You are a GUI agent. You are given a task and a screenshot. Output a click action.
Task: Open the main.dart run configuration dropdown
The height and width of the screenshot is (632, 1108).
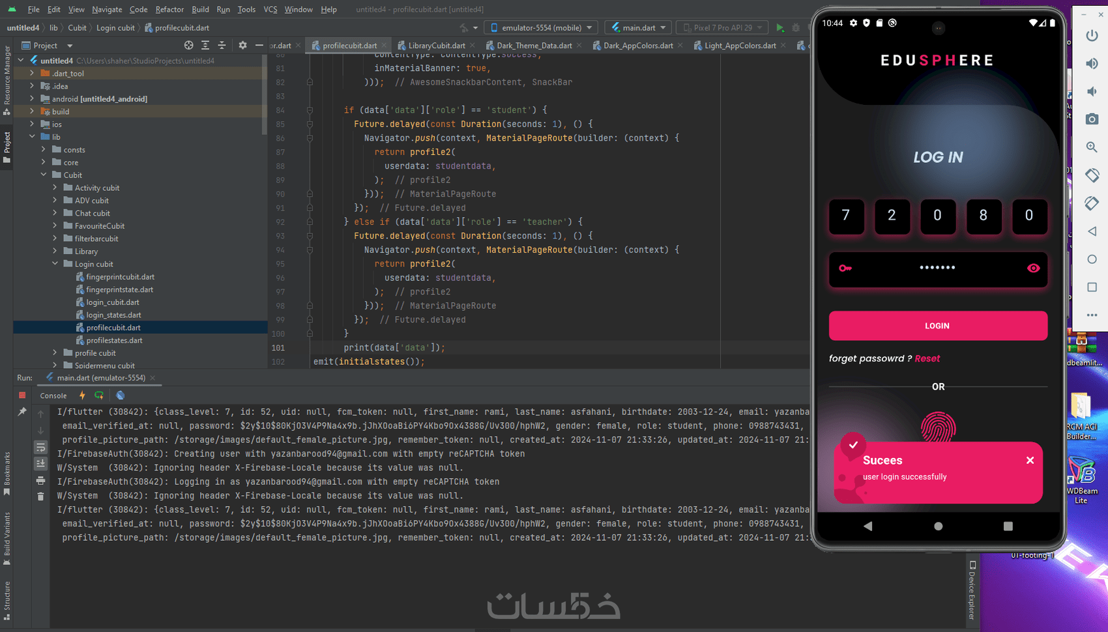[x=639, y=28]
